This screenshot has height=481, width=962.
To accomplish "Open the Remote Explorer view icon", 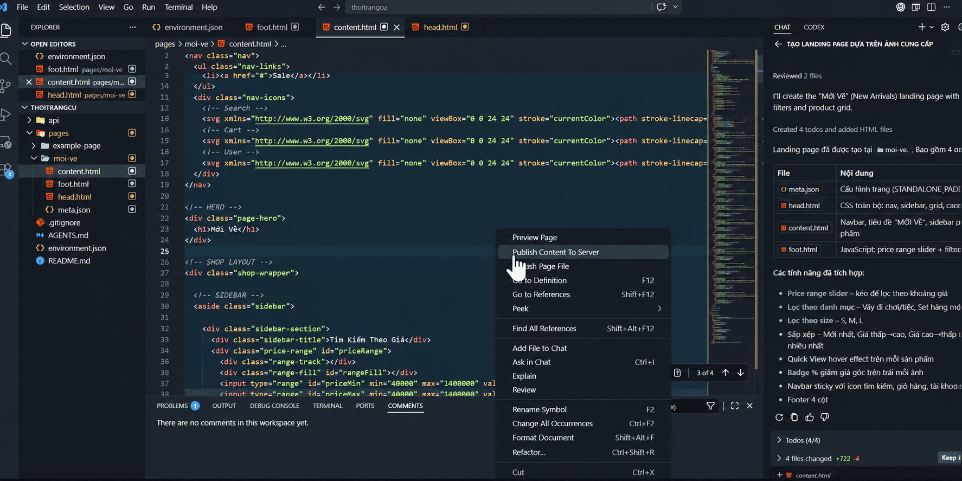I will pyautogui.click(x=6, y=143).
